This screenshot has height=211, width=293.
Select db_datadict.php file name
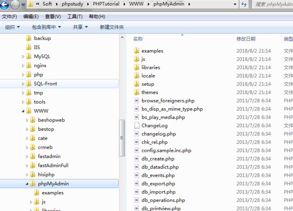[x=160, y=167]
